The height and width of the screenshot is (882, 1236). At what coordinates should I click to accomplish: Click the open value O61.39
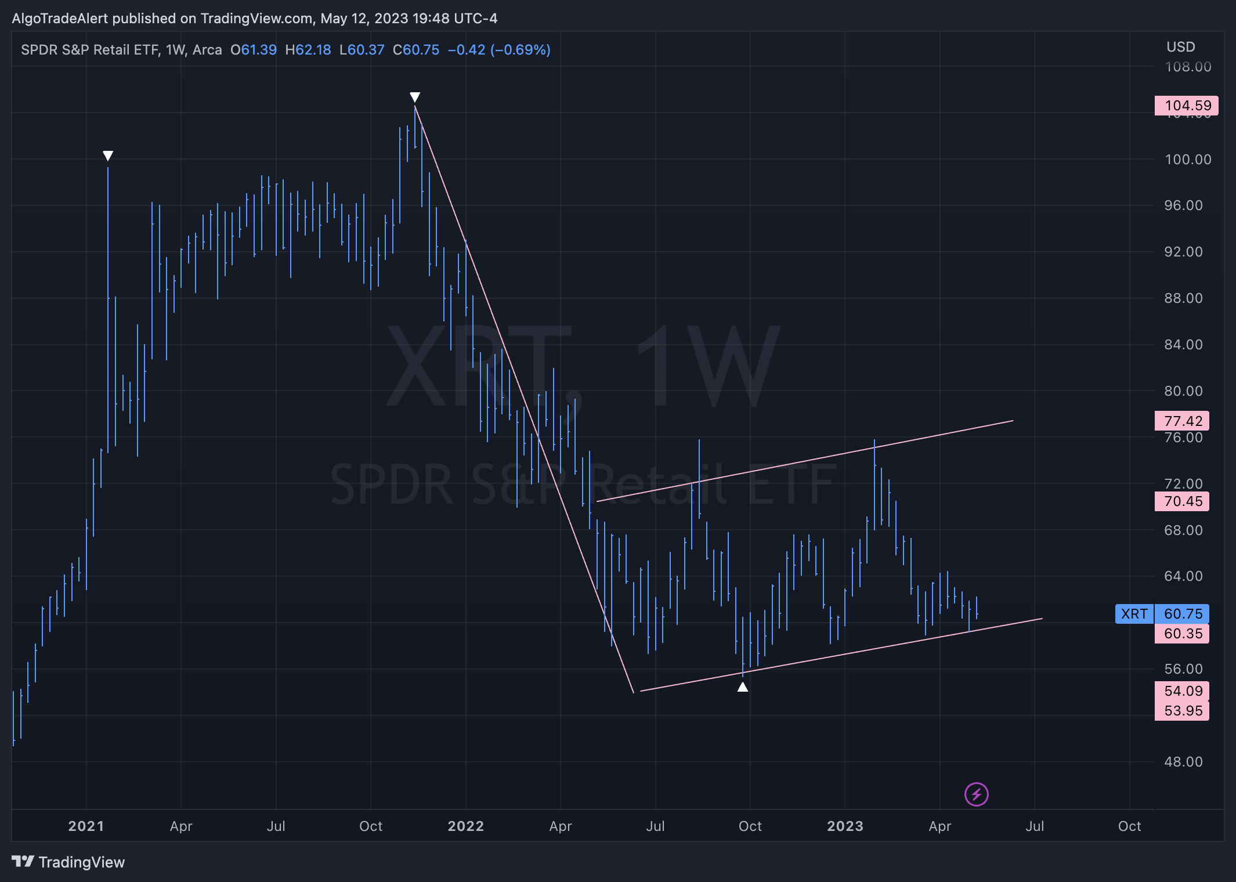pos(254,50)
